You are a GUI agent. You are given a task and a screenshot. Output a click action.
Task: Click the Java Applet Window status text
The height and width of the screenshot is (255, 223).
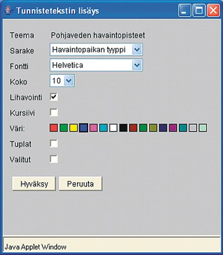[x=36, y=247]
